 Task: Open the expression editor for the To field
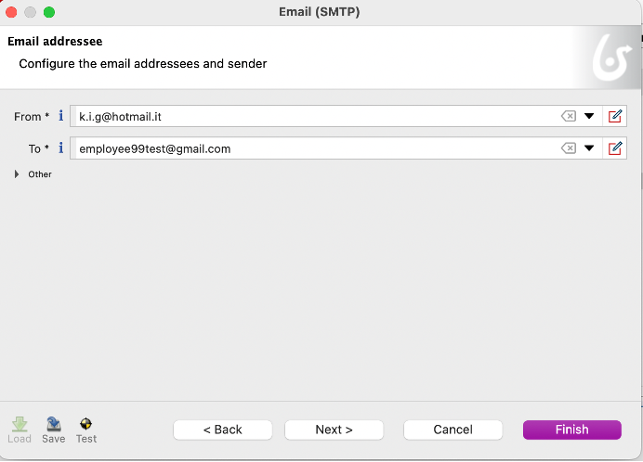click(614, 148)
